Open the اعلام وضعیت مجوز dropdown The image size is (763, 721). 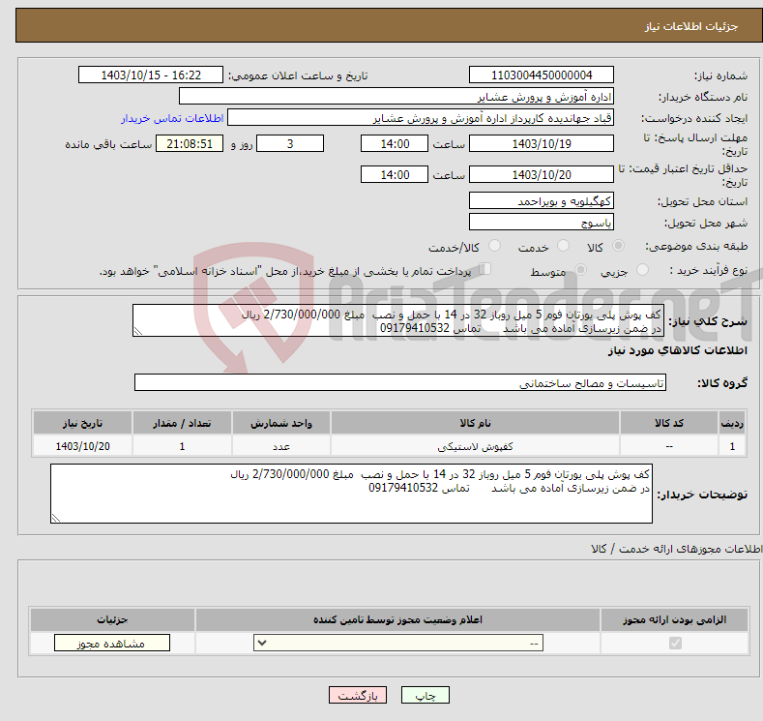point(398,644)
